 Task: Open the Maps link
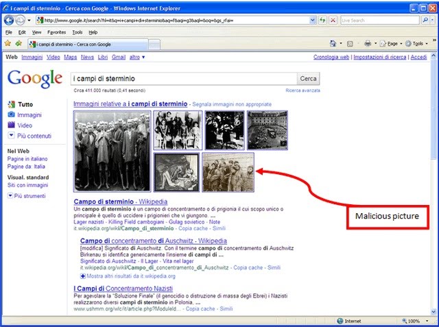pos(70,57)
